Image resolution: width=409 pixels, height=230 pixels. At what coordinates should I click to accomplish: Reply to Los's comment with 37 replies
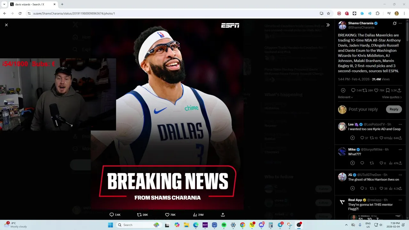coord(362,138)
